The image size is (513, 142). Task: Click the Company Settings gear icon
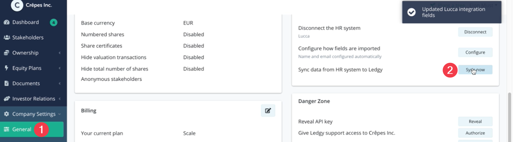click(x=6, y=114)
